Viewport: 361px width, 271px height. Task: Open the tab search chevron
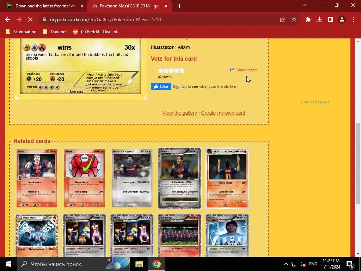(x=304, y=5)
